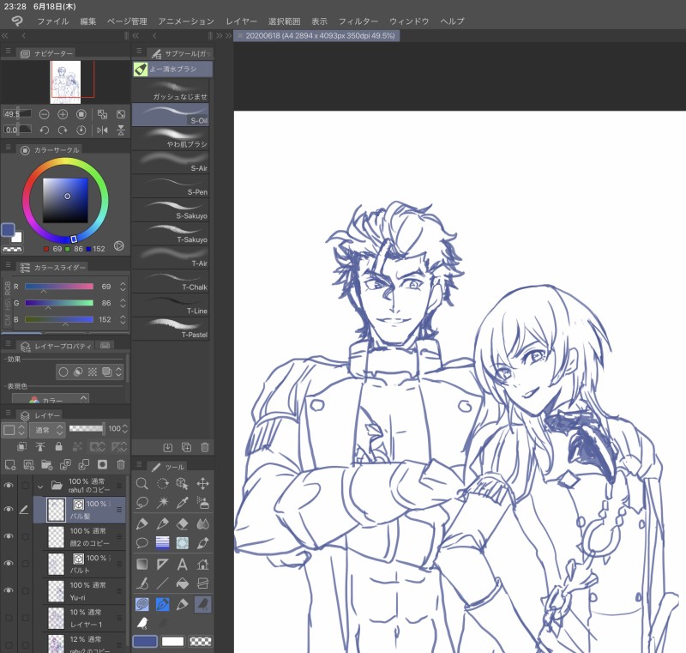Open the layer effect options stepper
This screenshot has height=653, width=686.
pos(118,372)
